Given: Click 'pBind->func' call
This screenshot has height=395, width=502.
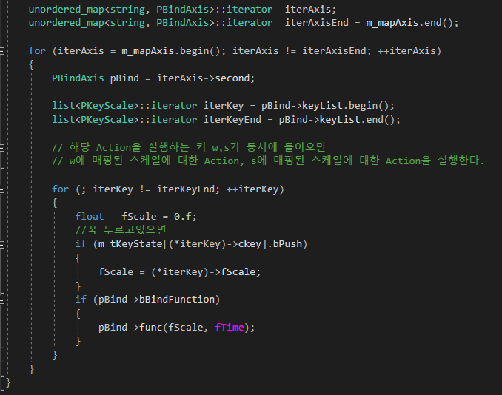Looking at the screenshot, I should pos(130,327).
